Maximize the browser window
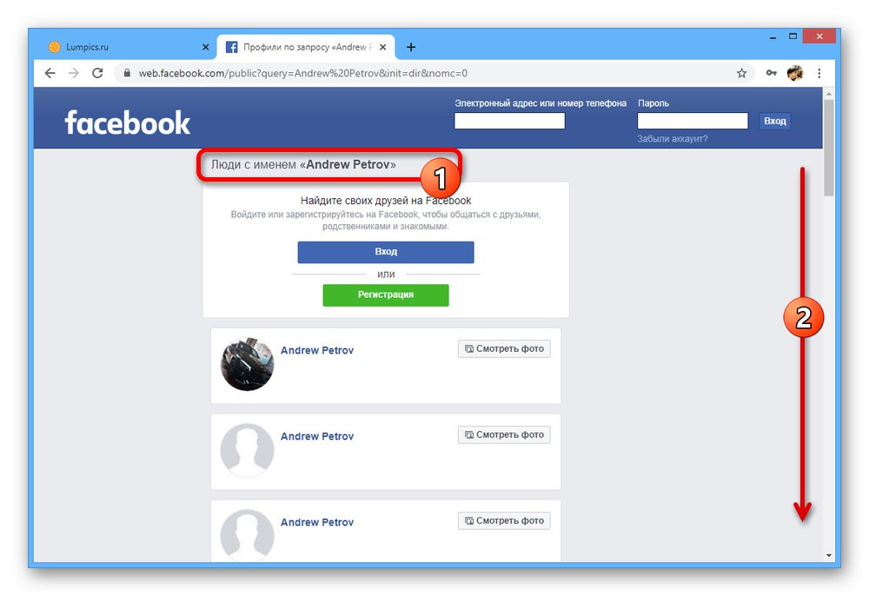 [x=793, y=36]
